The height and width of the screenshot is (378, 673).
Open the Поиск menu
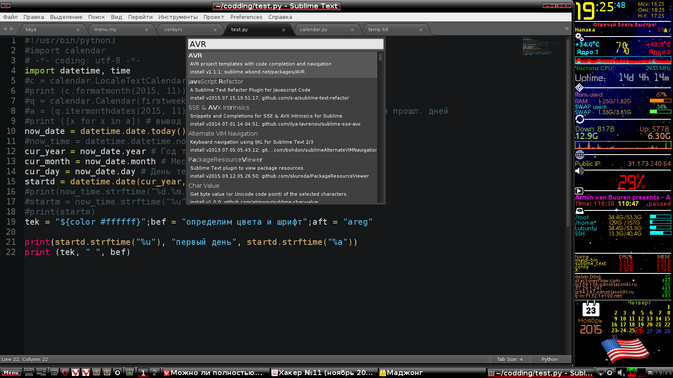(96, 17)
